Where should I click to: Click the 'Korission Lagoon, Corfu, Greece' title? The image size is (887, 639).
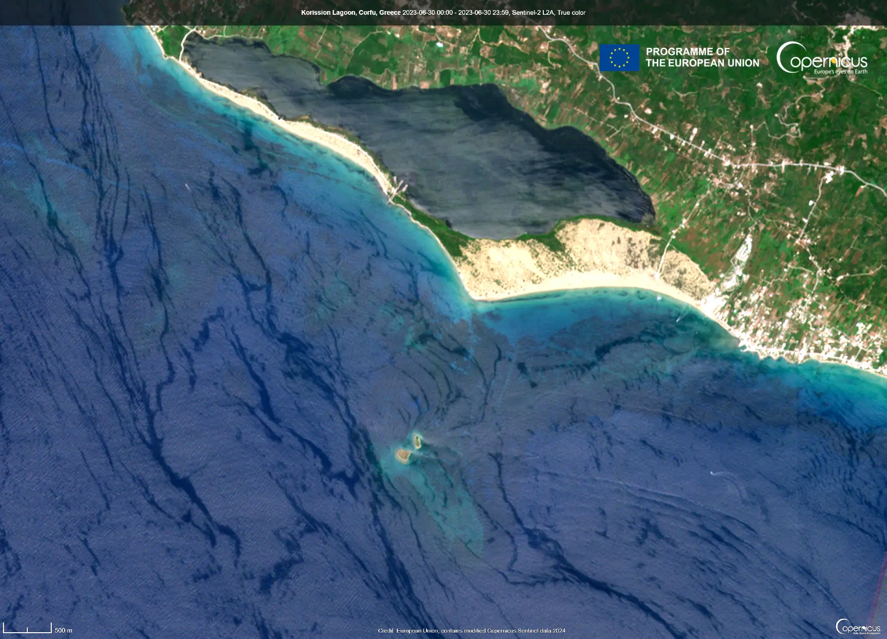click(x=351, y=12)
